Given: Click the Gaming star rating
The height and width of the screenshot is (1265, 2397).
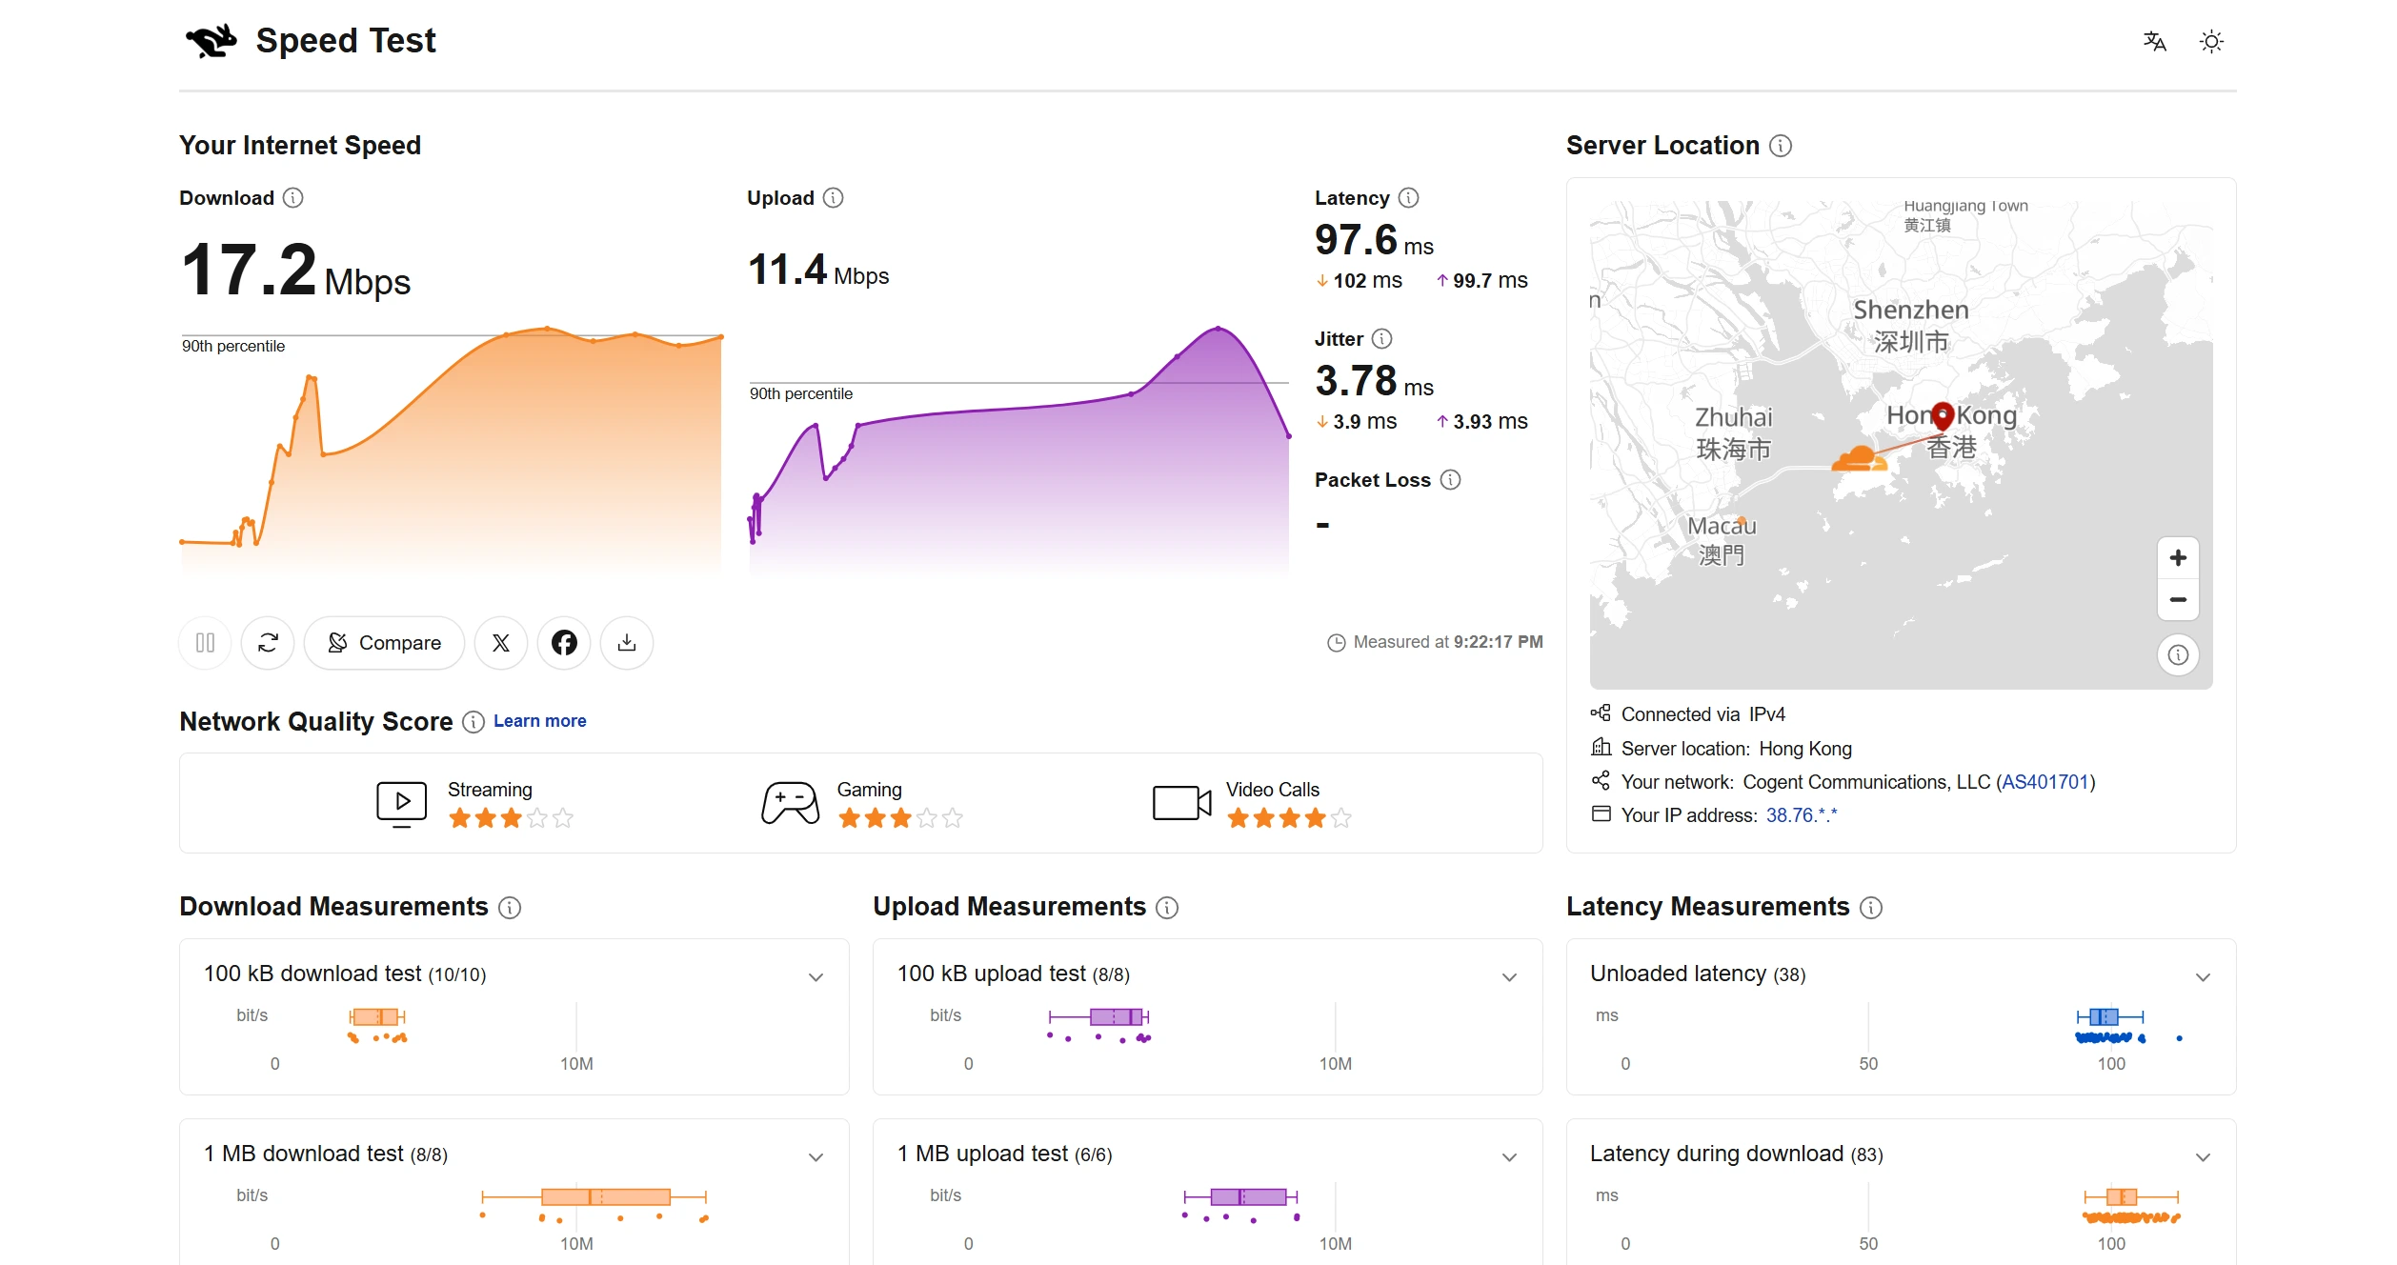Looking at the screenshot, I should (900, 818).
